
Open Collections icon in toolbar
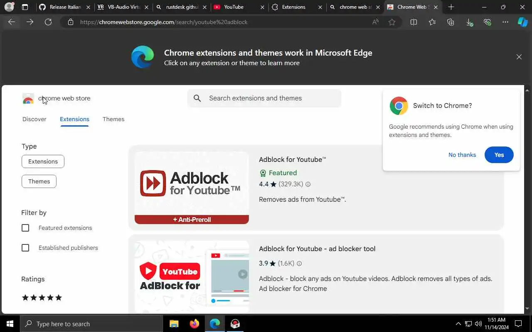coord(451,22)
